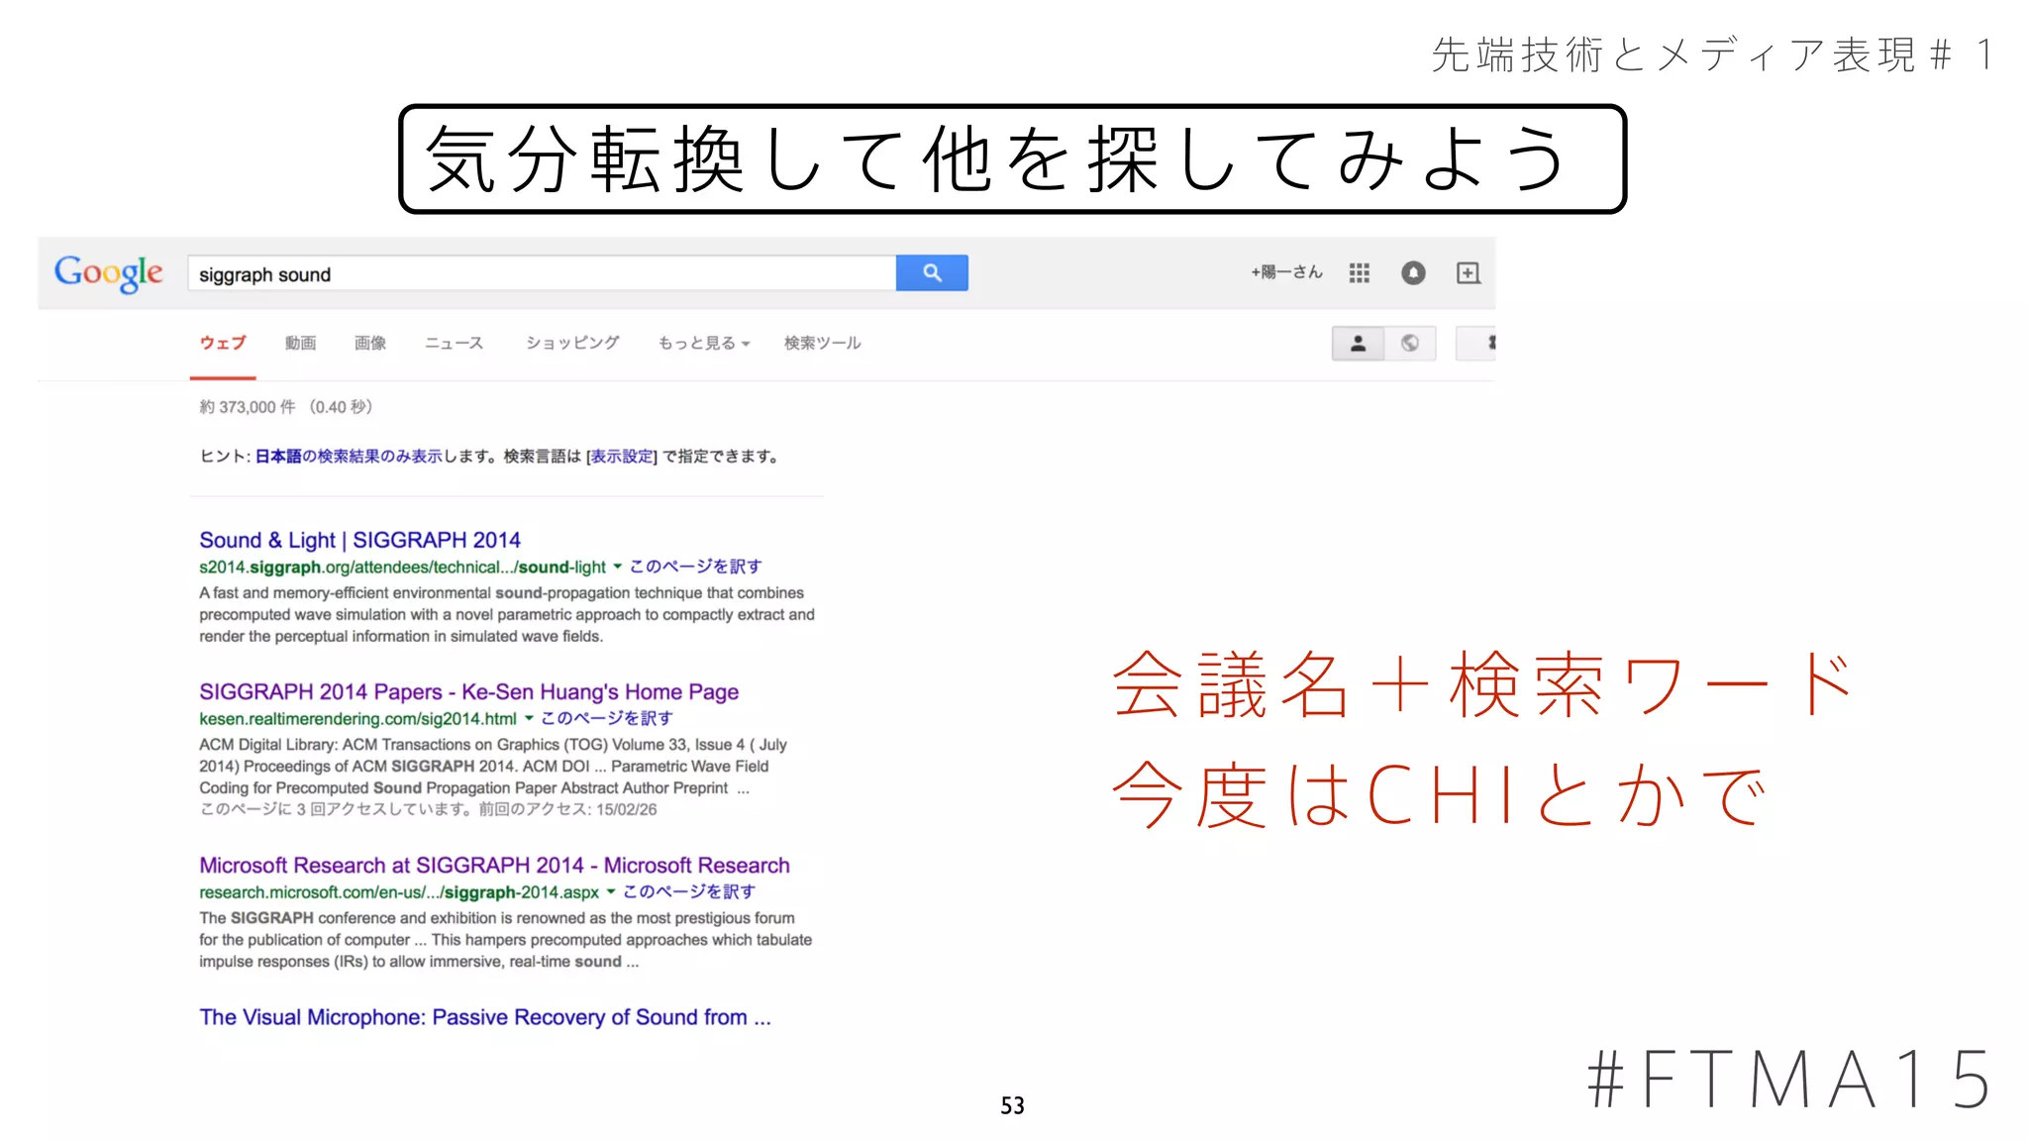
Task: Select the 動画 tab
Action: pyautogui.click(x=300, y=343)
